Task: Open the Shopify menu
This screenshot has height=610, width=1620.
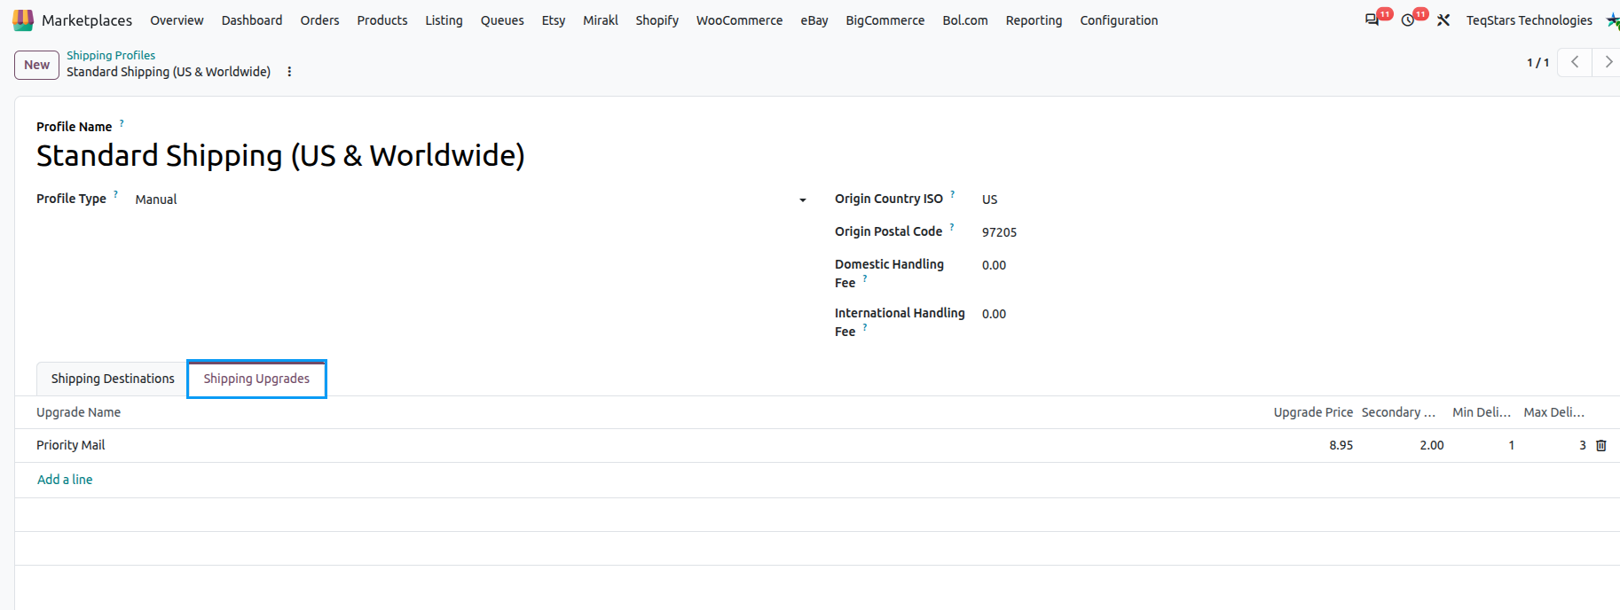Action: [657, 20]
